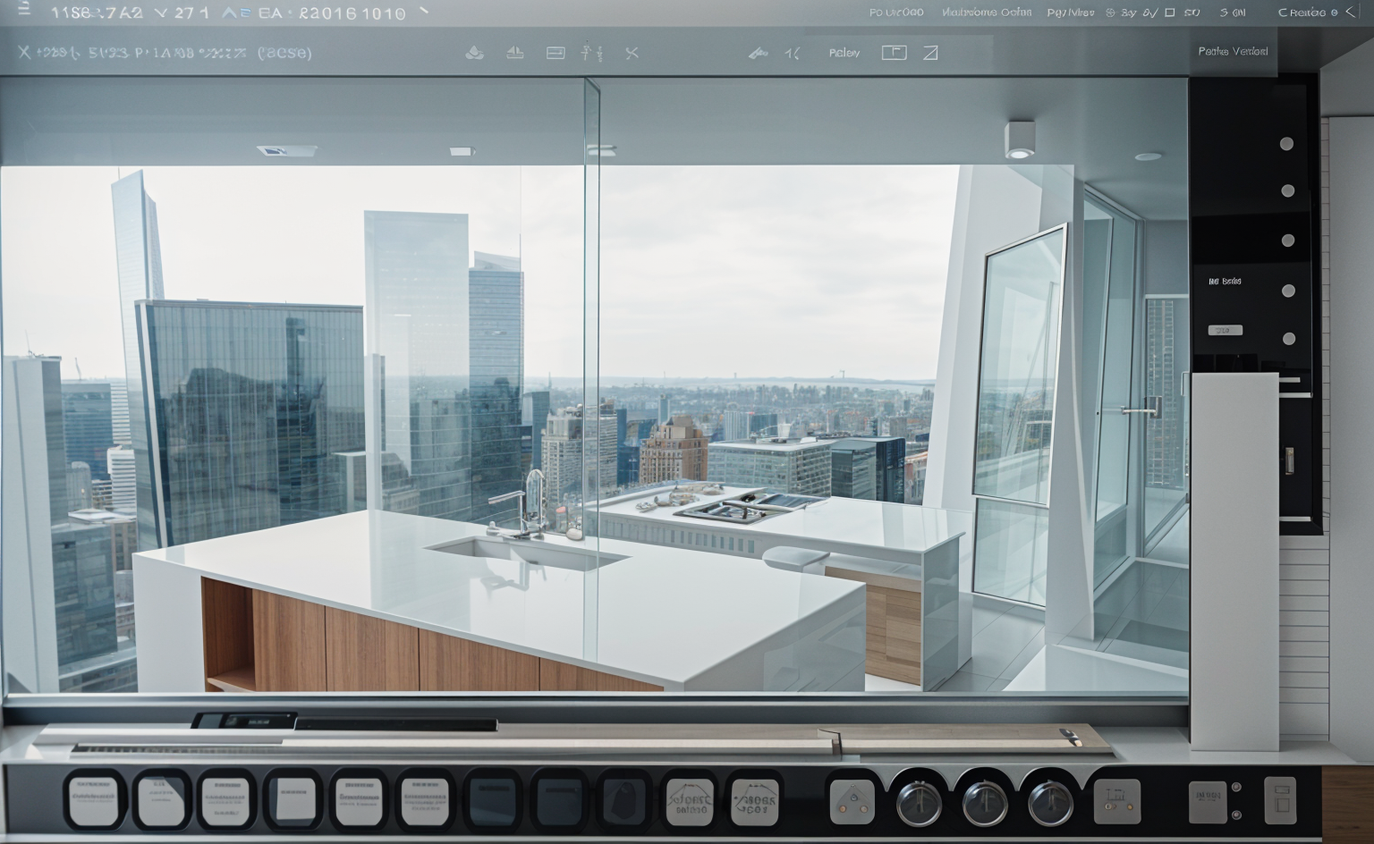Click the rectangle frame icon in the toolbar
The image size is (1374, 844).
coord(556,53)
